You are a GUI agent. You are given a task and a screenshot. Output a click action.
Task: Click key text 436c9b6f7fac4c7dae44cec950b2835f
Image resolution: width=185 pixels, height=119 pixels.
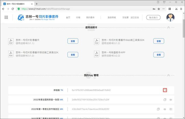click(91, 109)
